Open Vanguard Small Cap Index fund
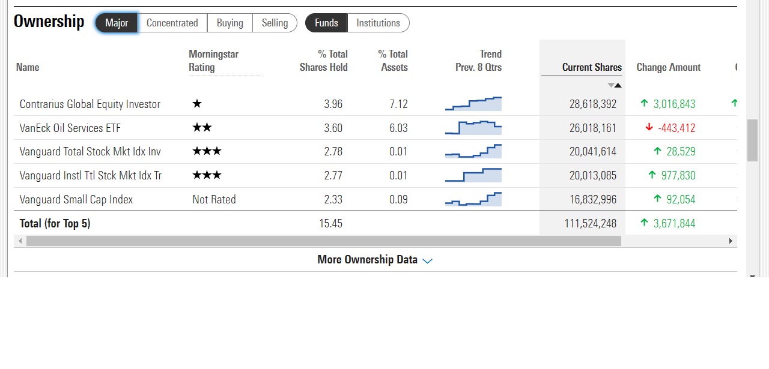The width and height of the screenshot is (769, 369). 76,199
